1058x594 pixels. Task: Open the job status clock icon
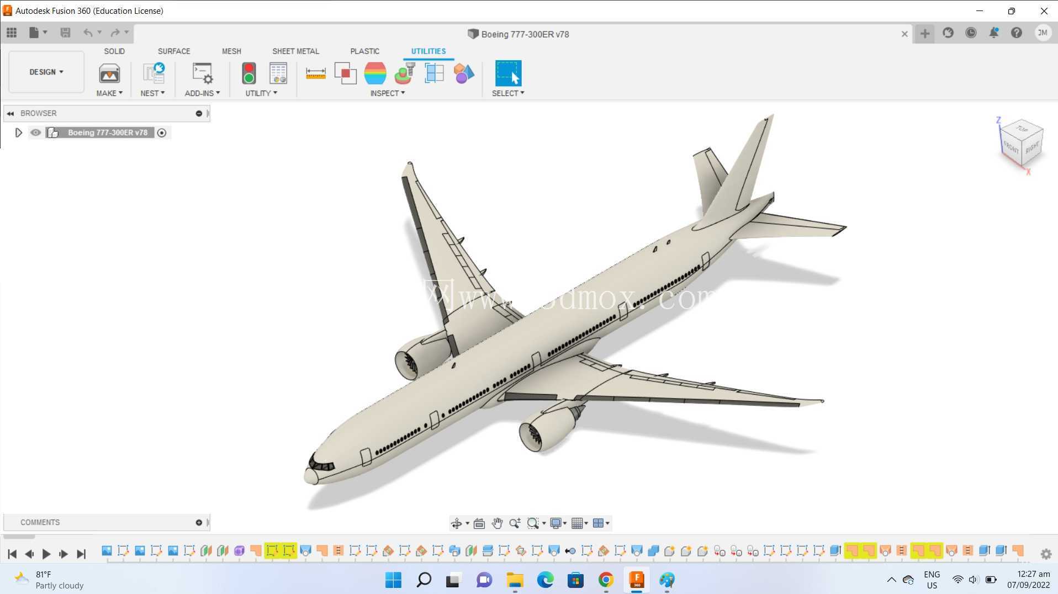(971, 33)
